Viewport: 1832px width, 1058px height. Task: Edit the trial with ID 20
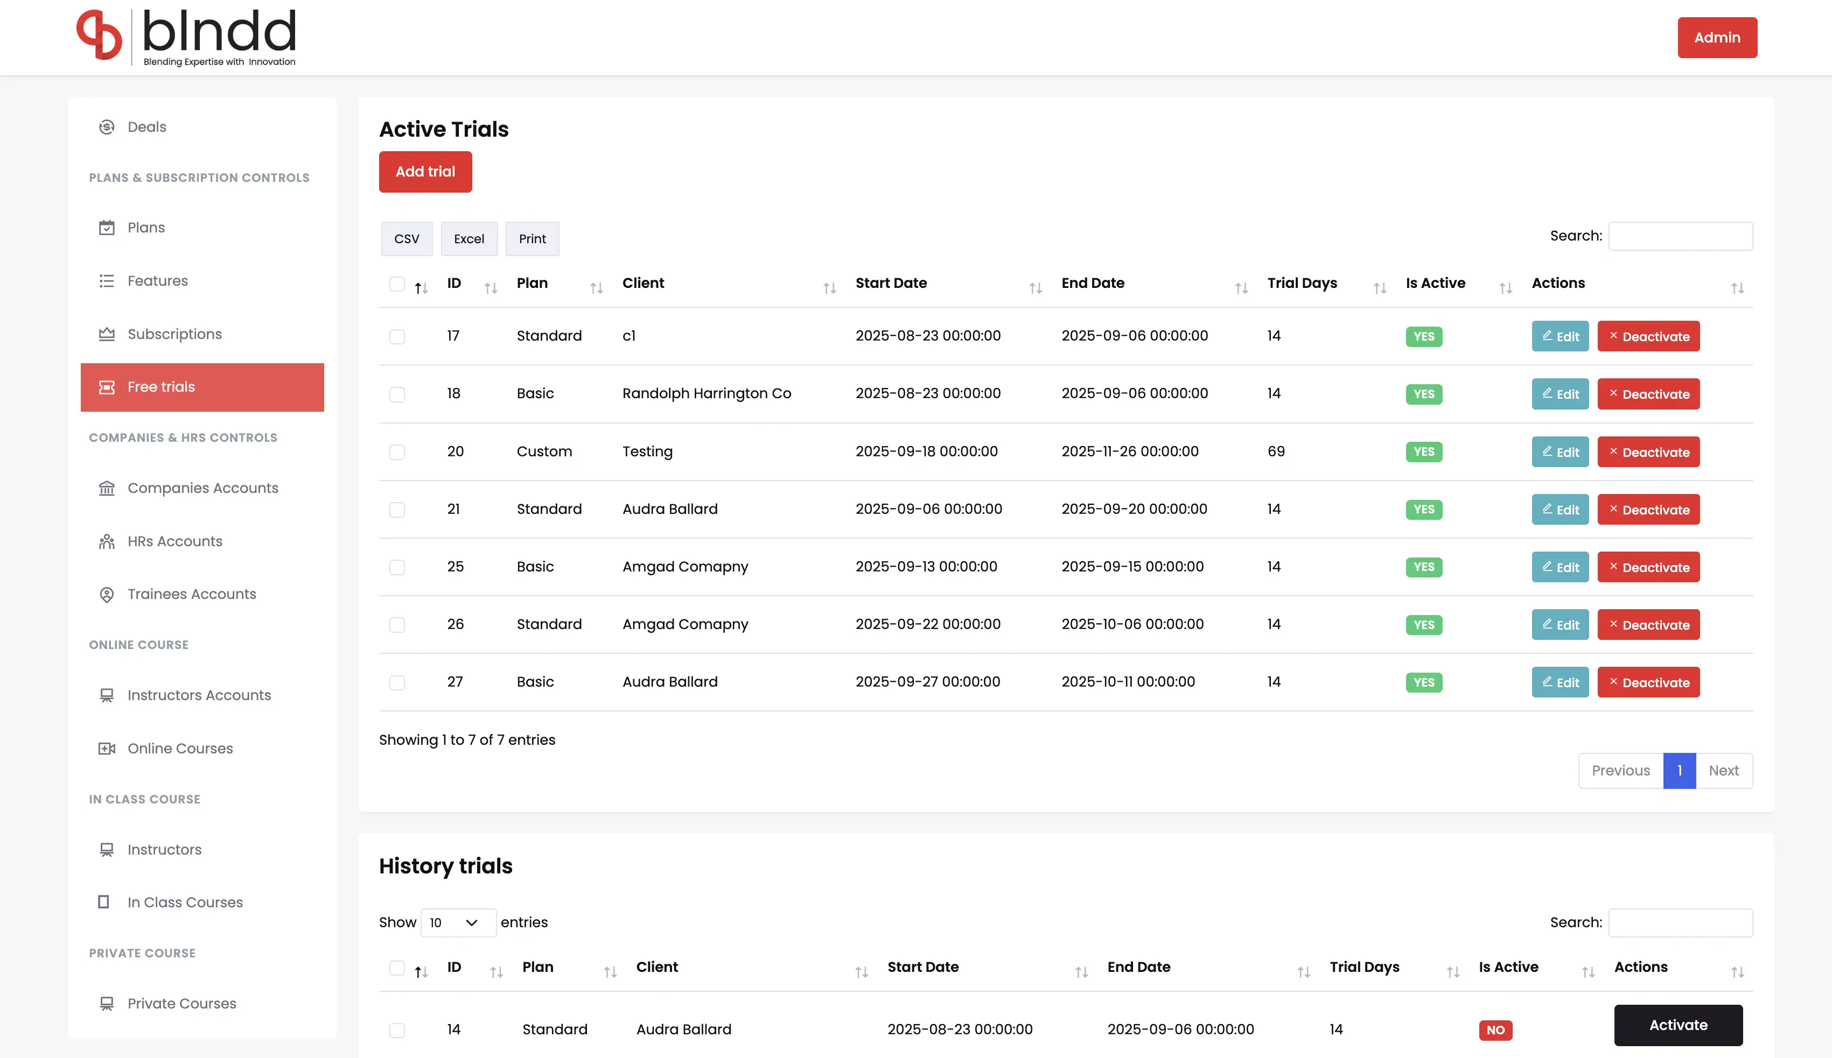coord(1560,452)
